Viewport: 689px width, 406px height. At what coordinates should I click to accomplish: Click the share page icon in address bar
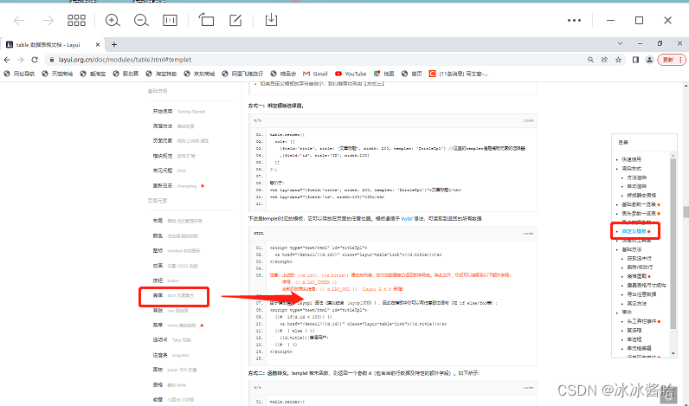pos(605,60)
